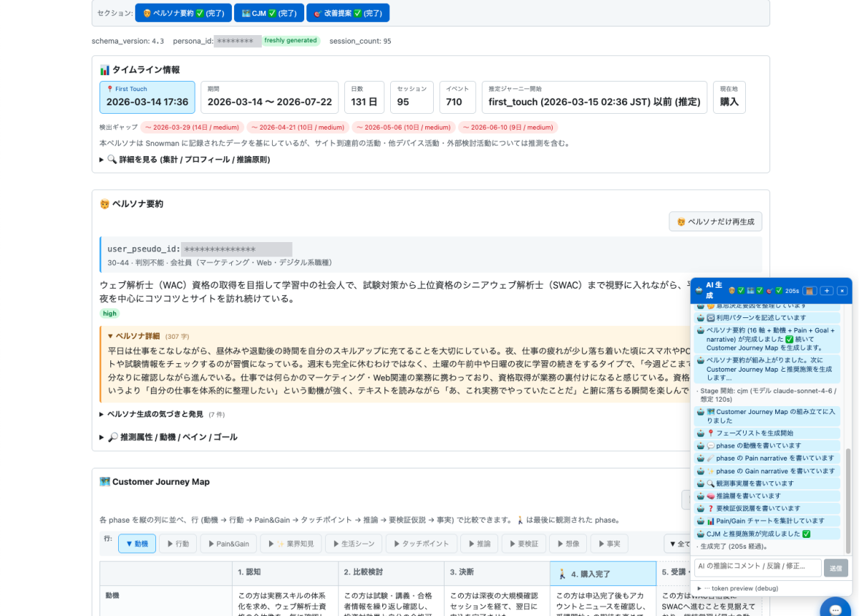Click the イベント 710 card
The width and height of the screenshot is (859, 616).
457,97
